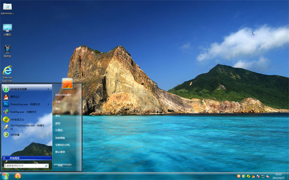Click the 360杀毒 shield icon

(6, 134)
